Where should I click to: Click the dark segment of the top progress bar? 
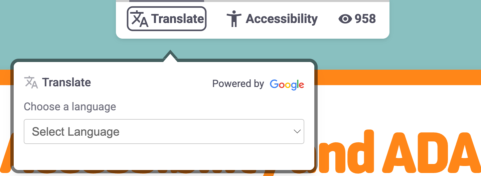coord(166,1)
